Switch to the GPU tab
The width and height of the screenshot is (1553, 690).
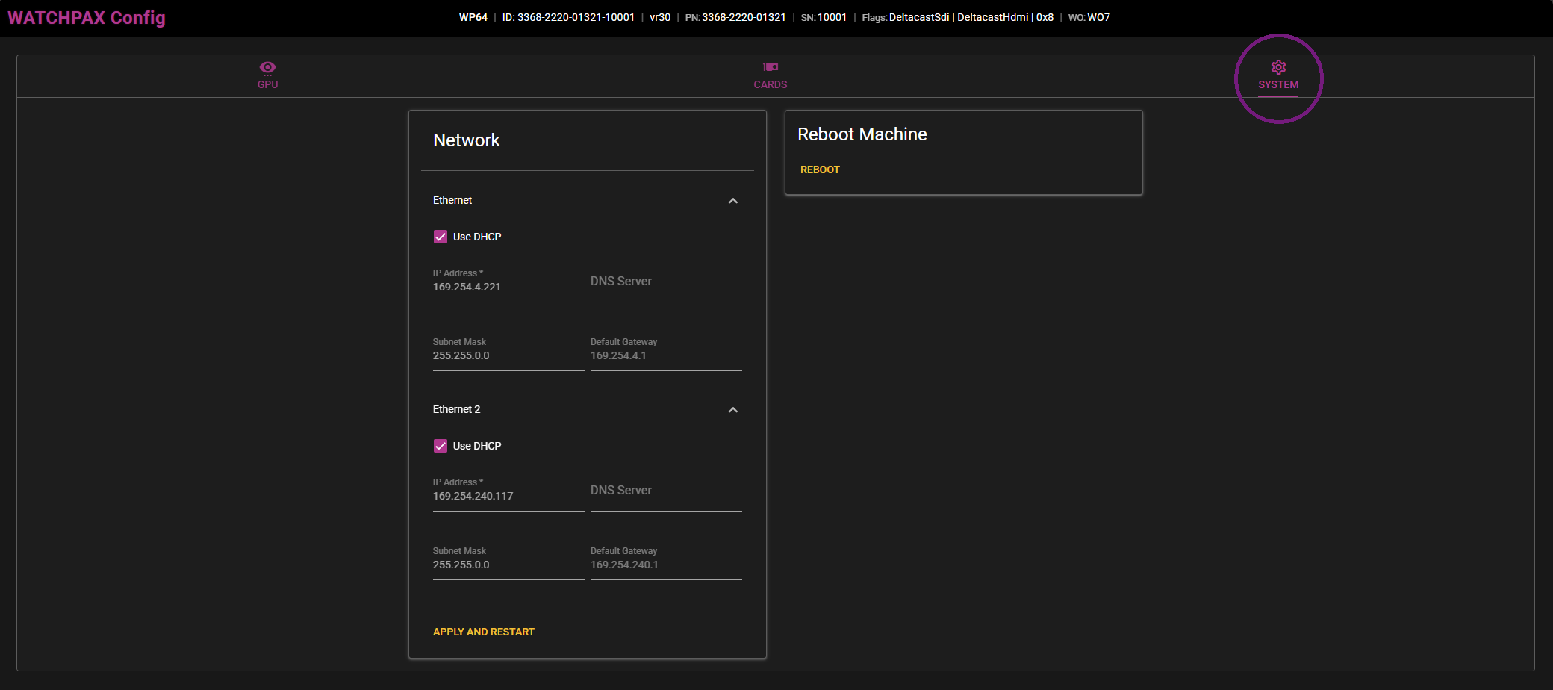tap(267, 75)
